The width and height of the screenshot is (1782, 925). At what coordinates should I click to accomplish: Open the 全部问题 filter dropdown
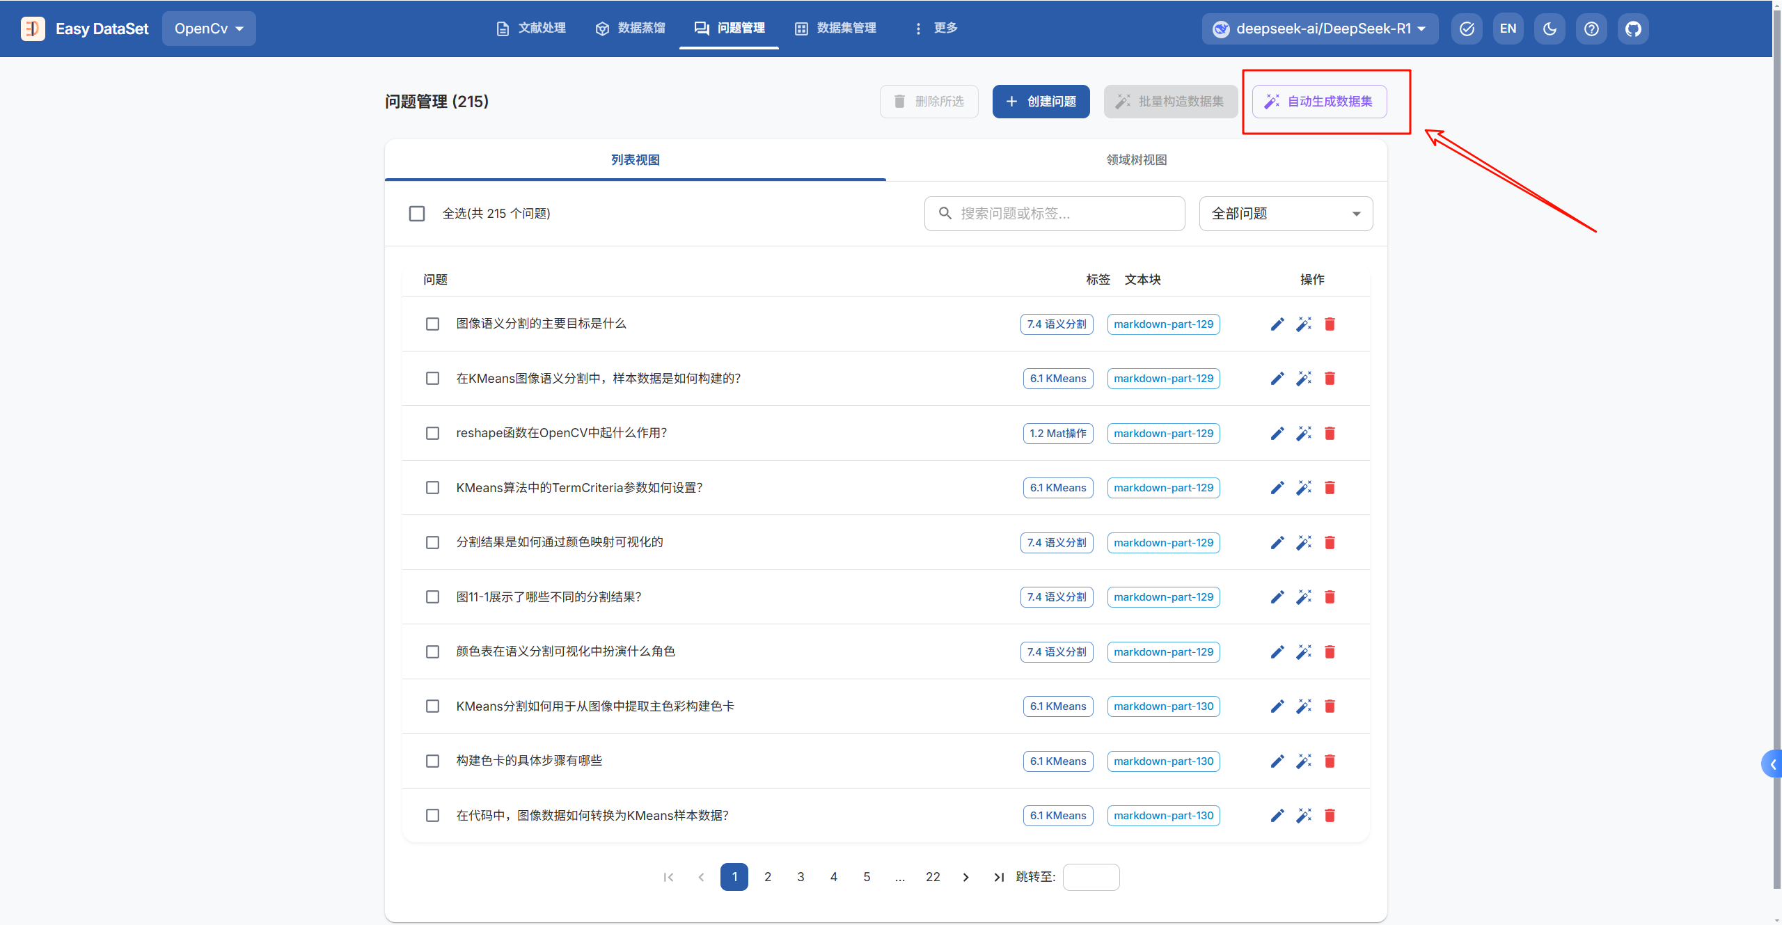(1285, 214)
